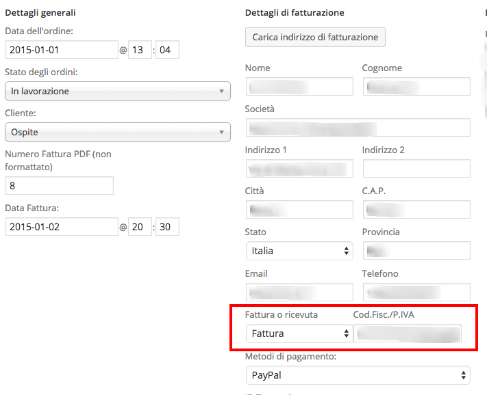Click the C.A.P. input field
Viewport: 487px width, 395px height.
[x=416, y=209]
